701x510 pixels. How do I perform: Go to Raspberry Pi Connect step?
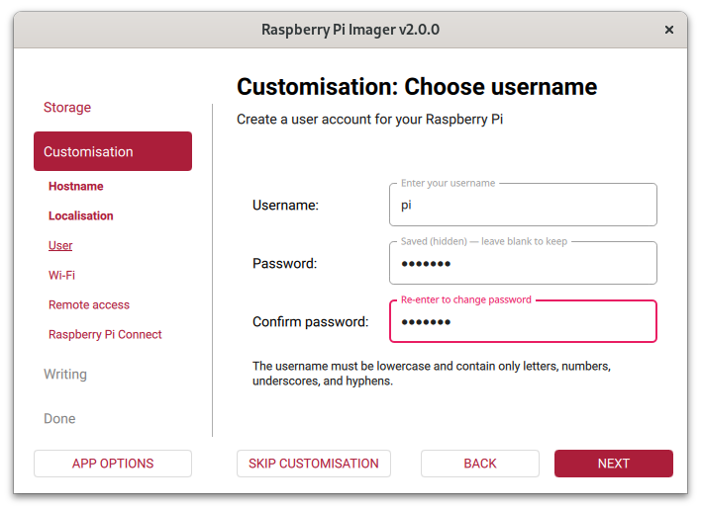point(105,334)
